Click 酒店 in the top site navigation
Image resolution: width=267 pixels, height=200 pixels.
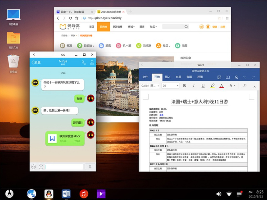tap(142, 27)
